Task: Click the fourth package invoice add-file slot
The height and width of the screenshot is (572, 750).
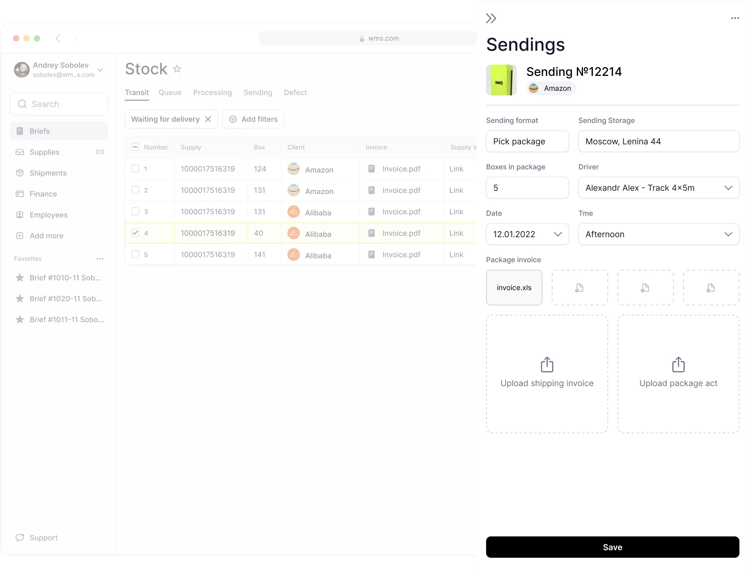Action: (x=711, y=288)
